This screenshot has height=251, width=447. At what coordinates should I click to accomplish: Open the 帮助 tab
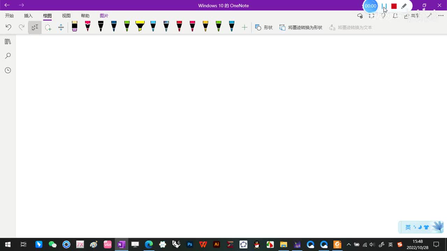coord(85,16)
